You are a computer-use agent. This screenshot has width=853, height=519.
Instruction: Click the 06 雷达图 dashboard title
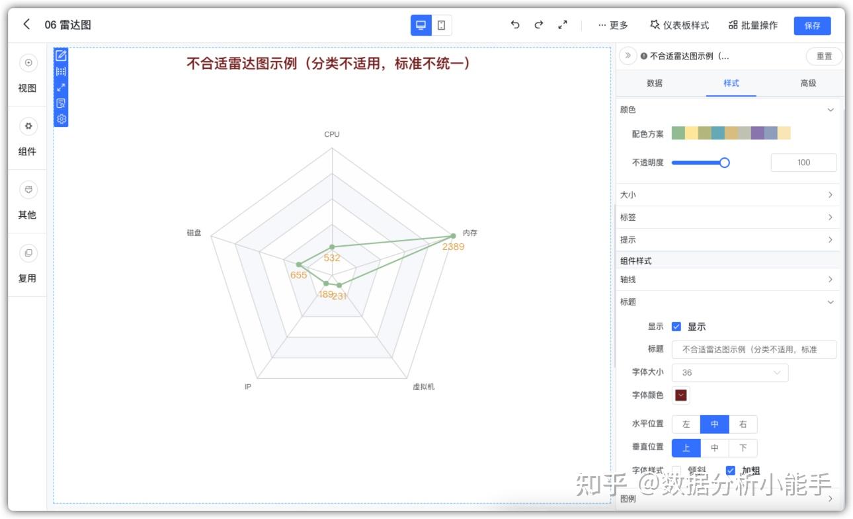(x=68, y=25)
